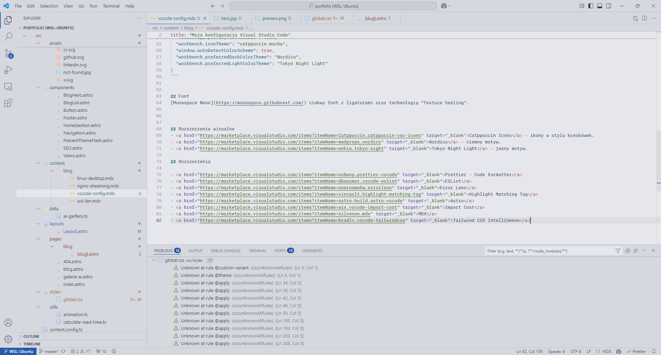661x355 pixels.
Task: Collapse global.css problems group
Action: (154, 260)
